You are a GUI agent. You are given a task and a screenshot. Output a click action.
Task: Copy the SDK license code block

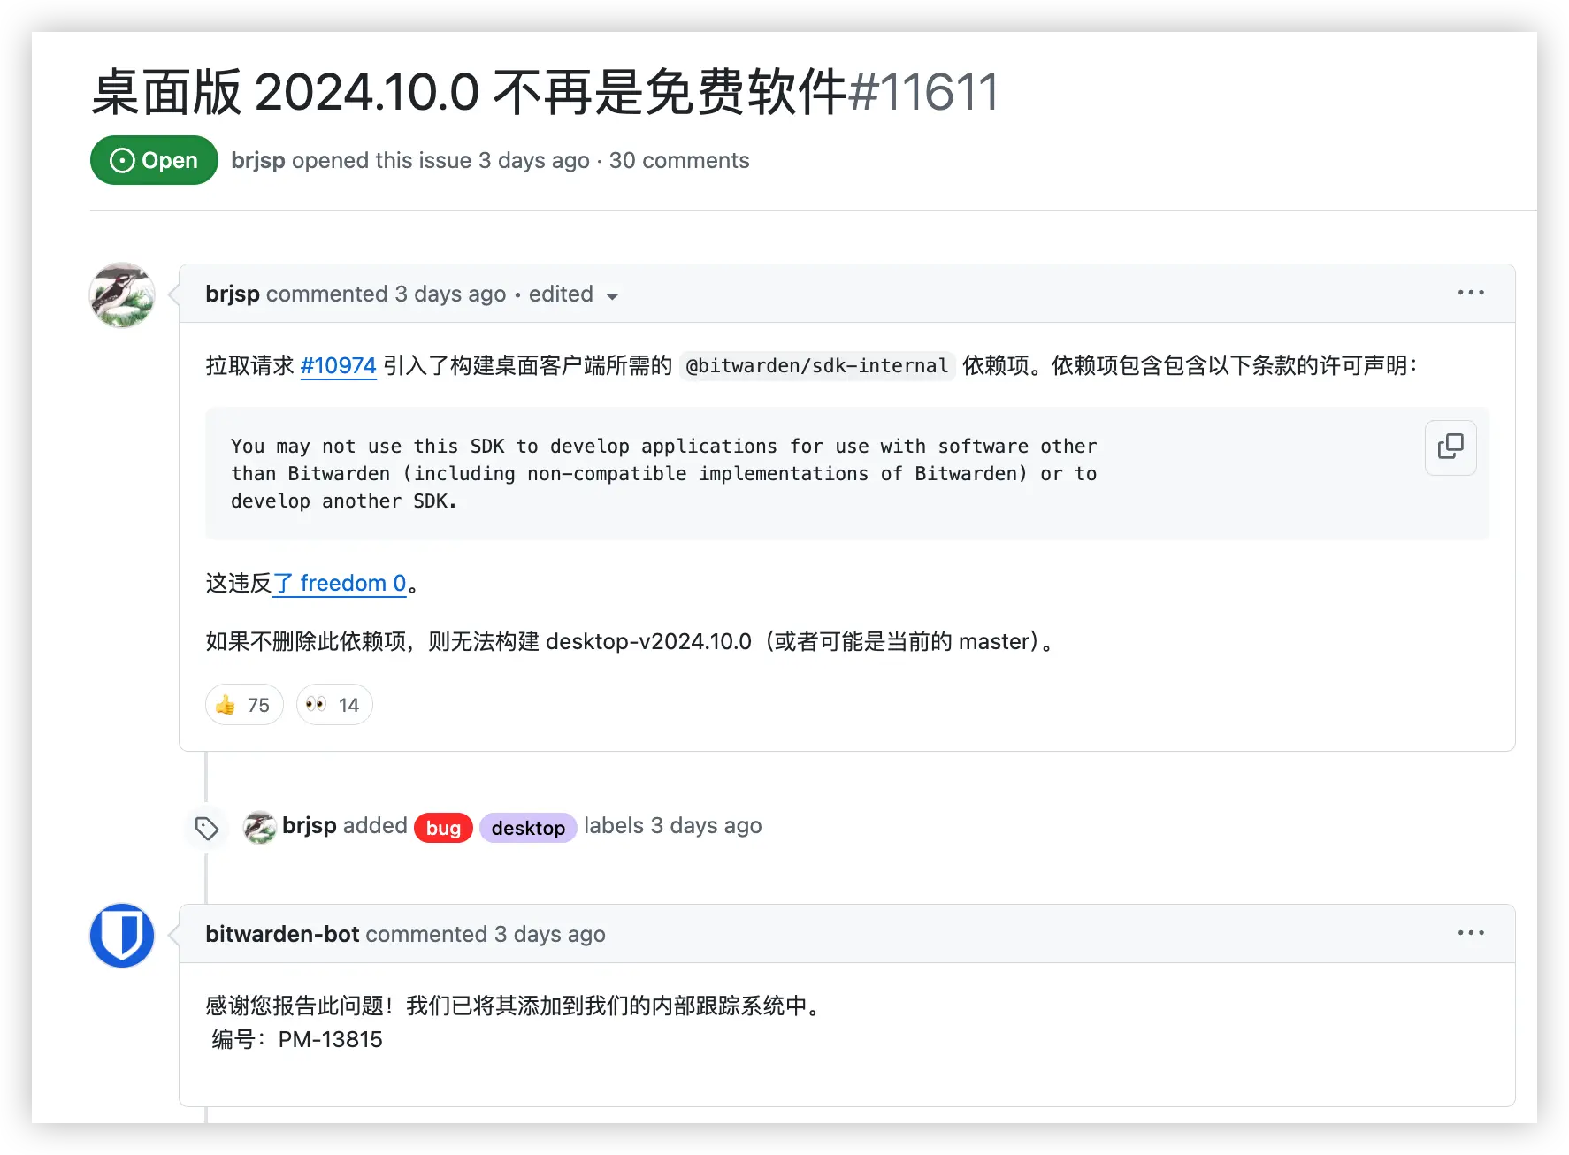click(1450, 447)
